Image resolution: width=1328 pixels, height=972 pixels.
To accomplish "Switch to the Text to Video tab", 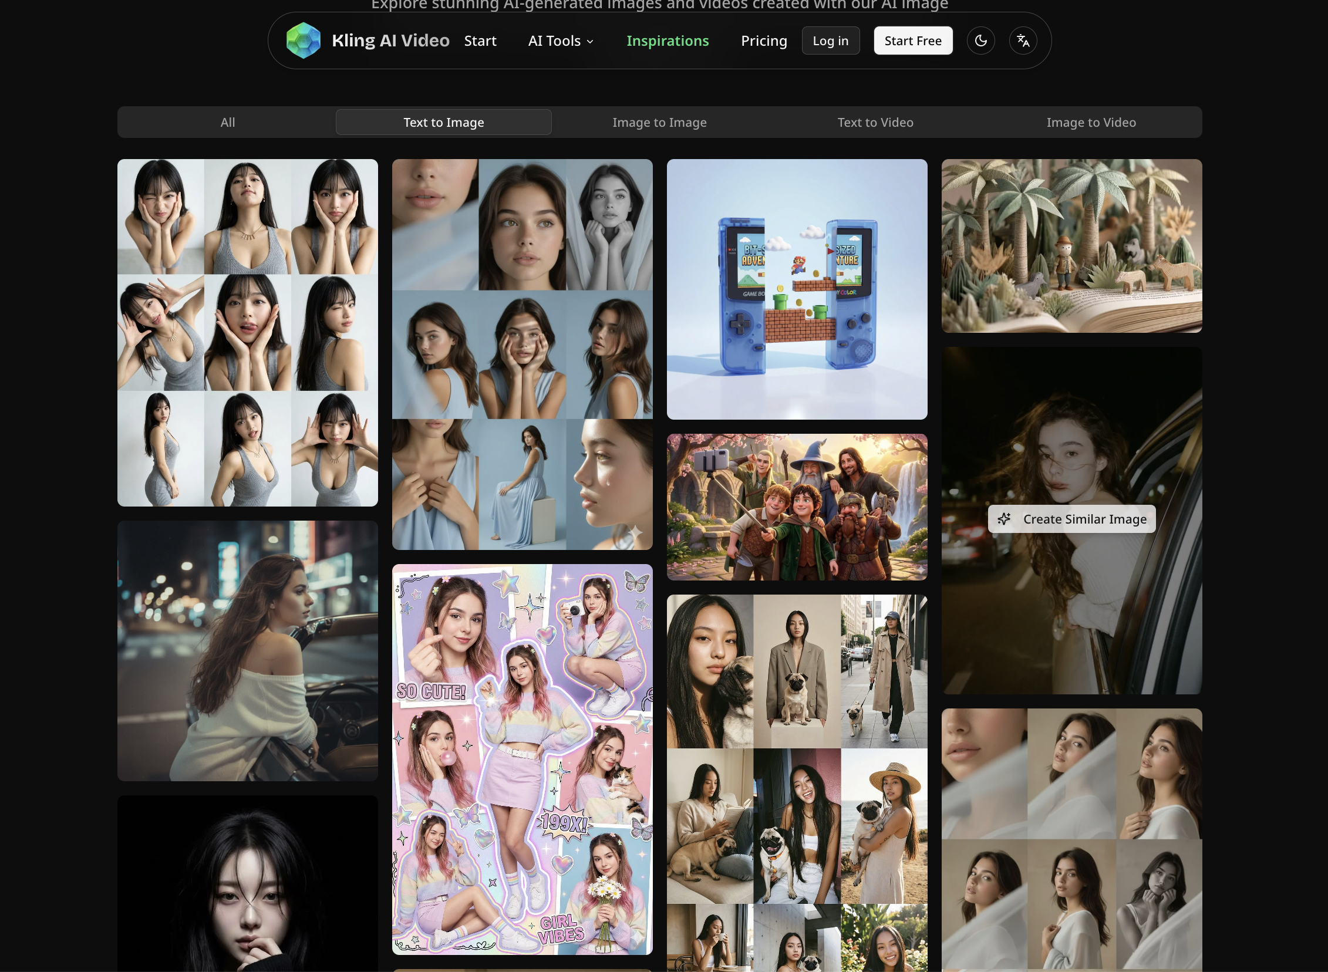I will point(875,123).
